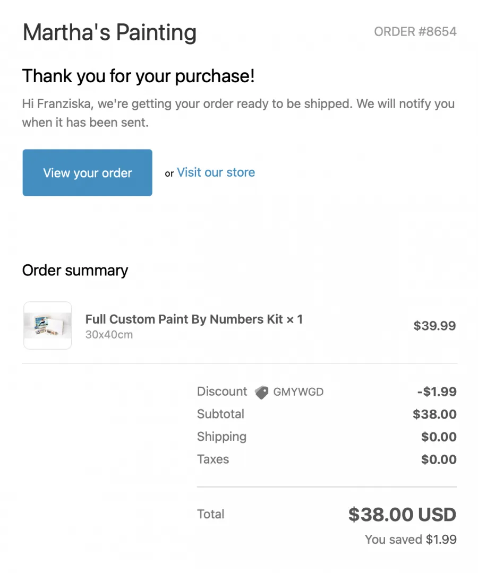Screen dimensions: 478x573
Task: Click the Subtotal $38.00 amount
Action: tap(434, 414)
